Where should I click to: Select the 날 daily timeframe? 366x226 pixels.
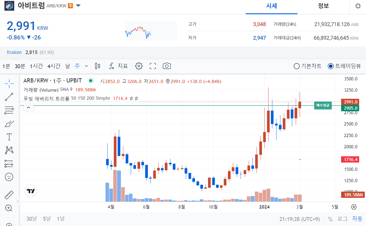coord(68,66)
